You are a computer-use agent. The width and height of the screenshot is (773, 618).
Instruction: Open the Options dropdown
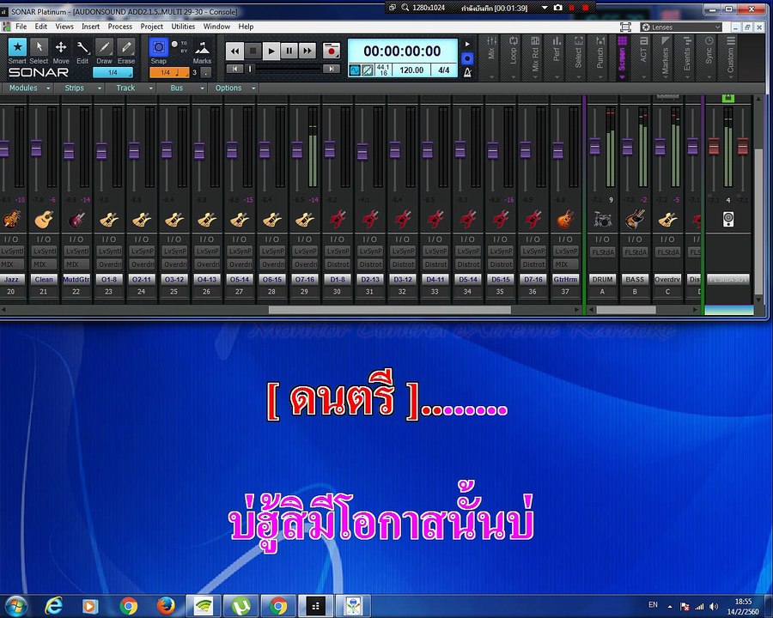point(235,88)
